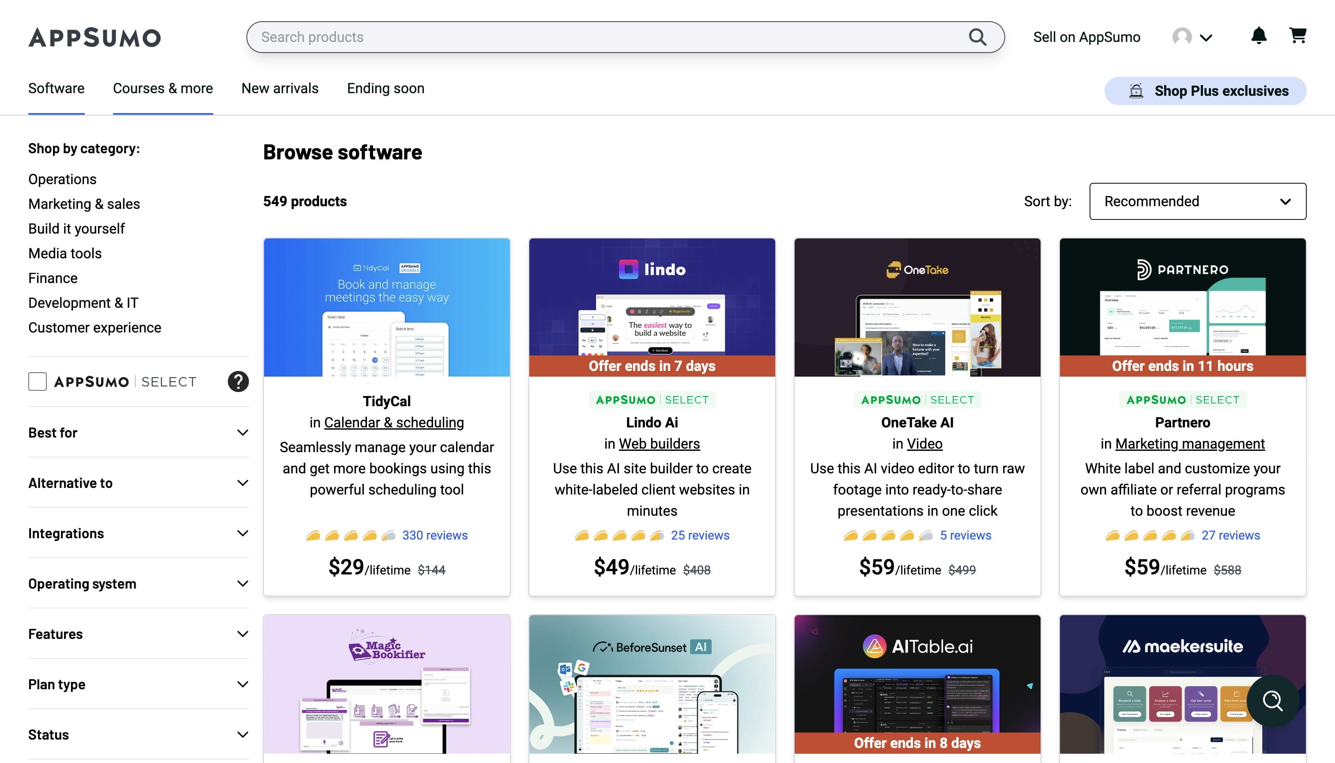Screen dimensions: 1335x763
Task: Click the Lindo Ai product title
Action: (x=652, y=423)
